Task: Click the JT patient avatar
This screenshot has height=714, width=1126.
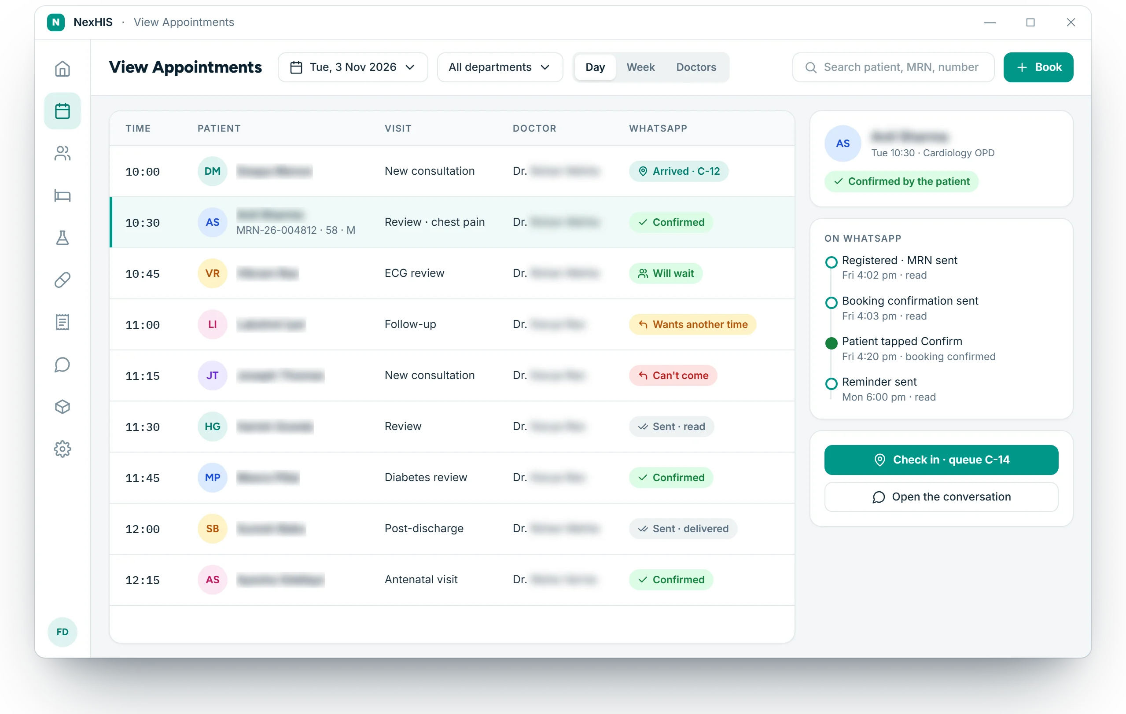Action: click(x=212, y=375)
